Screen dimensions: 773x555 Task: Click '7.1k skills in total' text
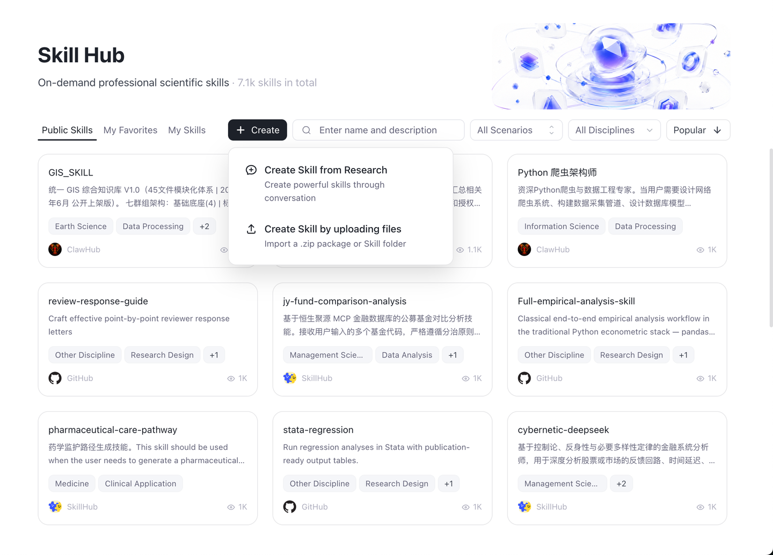(x=277, y=83)
